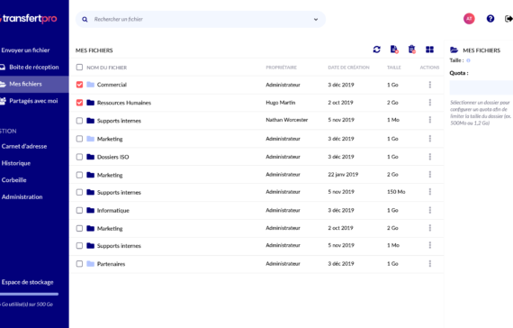
Task: Open the help question mark icon
Action: [x=490, y=19]
